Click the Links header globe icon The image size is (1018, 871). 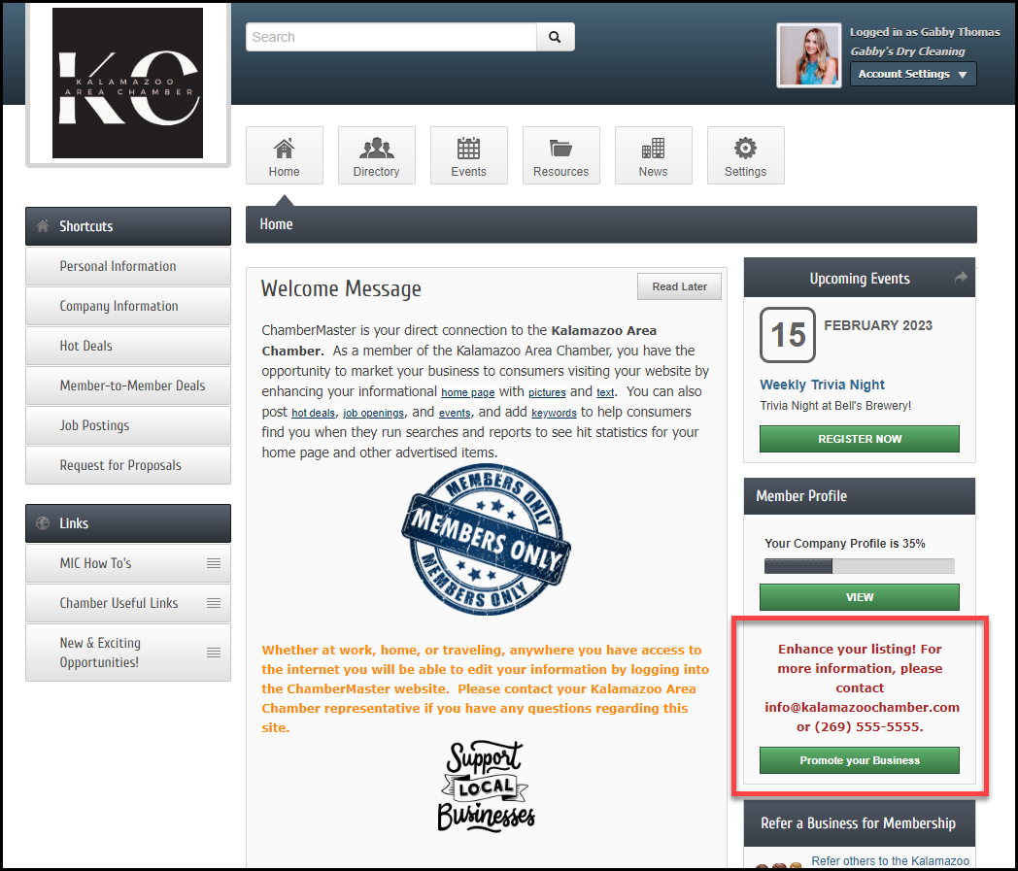43,523
